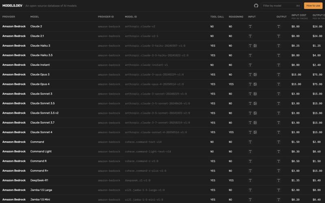This screenshot has height=203, width=325.
Task: Click the image input icon for Claude Sonnet 3.7
Action: pyautogui.click(x=255, y=123)
